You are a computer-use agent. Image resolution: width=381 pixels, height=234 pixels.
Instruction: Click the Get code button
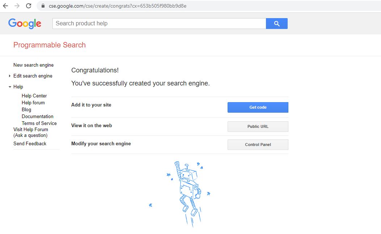258,107
